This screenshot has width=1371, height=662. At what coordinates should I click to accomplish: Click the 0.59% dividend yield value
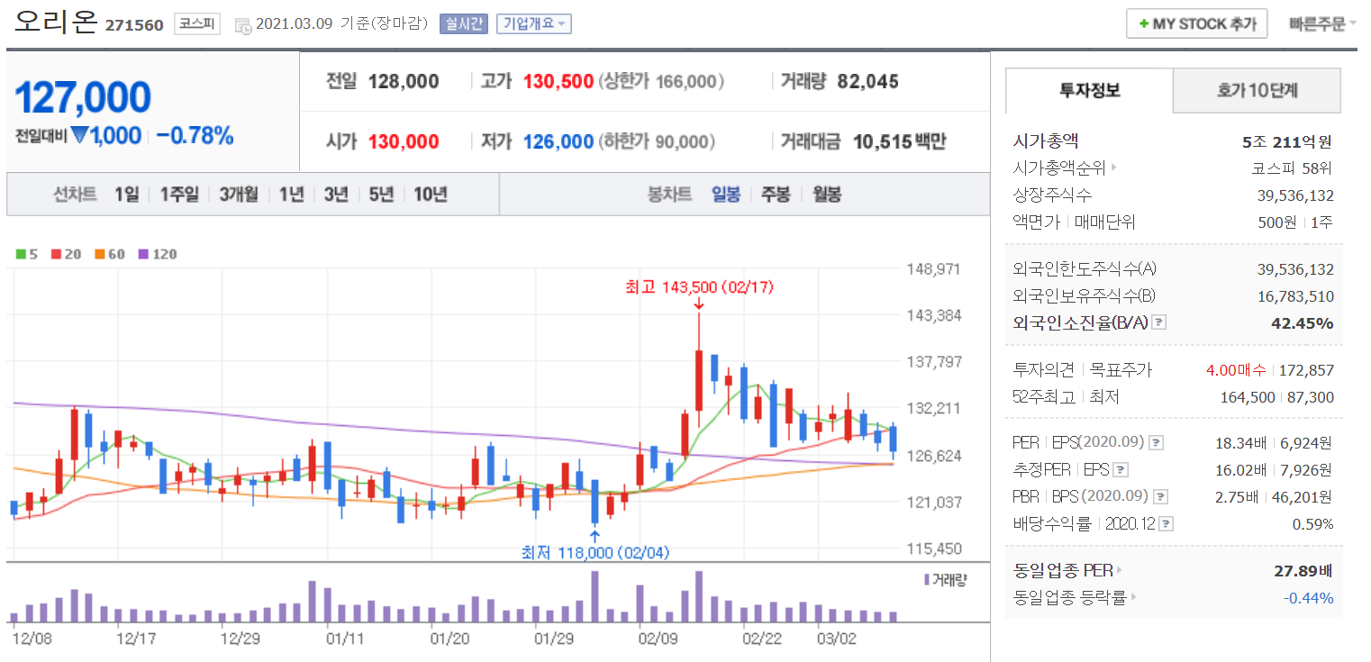click(x=1313, y=524)
